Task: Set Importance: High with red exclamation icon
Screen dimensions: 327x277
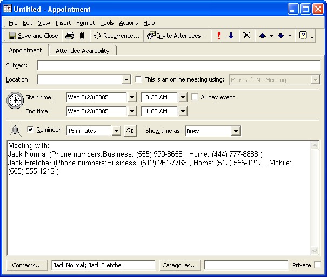Action: (219, 36)
